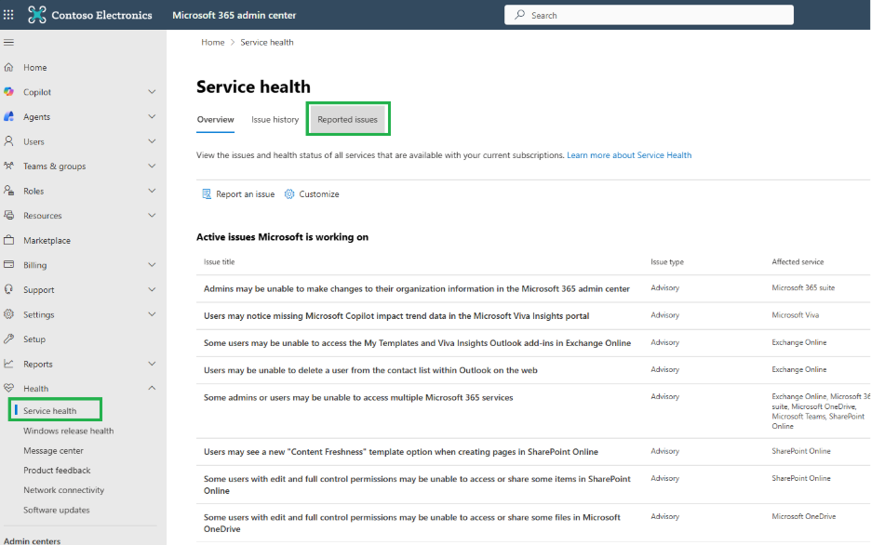Click the Customize gear icon
Viewport: 871px width, 545px height.
[289, 193]
